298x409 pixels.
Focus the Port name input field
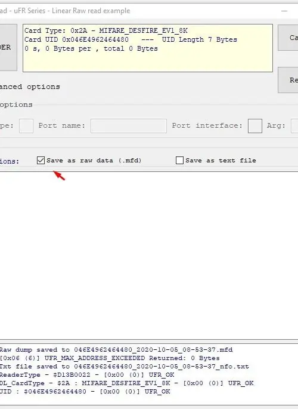[x=129, y=126]
